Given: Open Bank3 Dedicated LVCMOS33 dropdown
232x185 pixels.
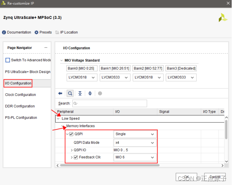Looking at the screenshot, I should click(x=181, y=77).
